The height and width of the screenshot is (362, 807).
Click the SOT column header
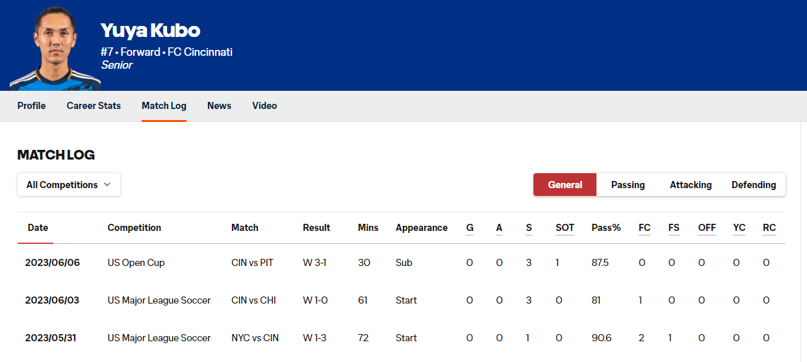565,228
